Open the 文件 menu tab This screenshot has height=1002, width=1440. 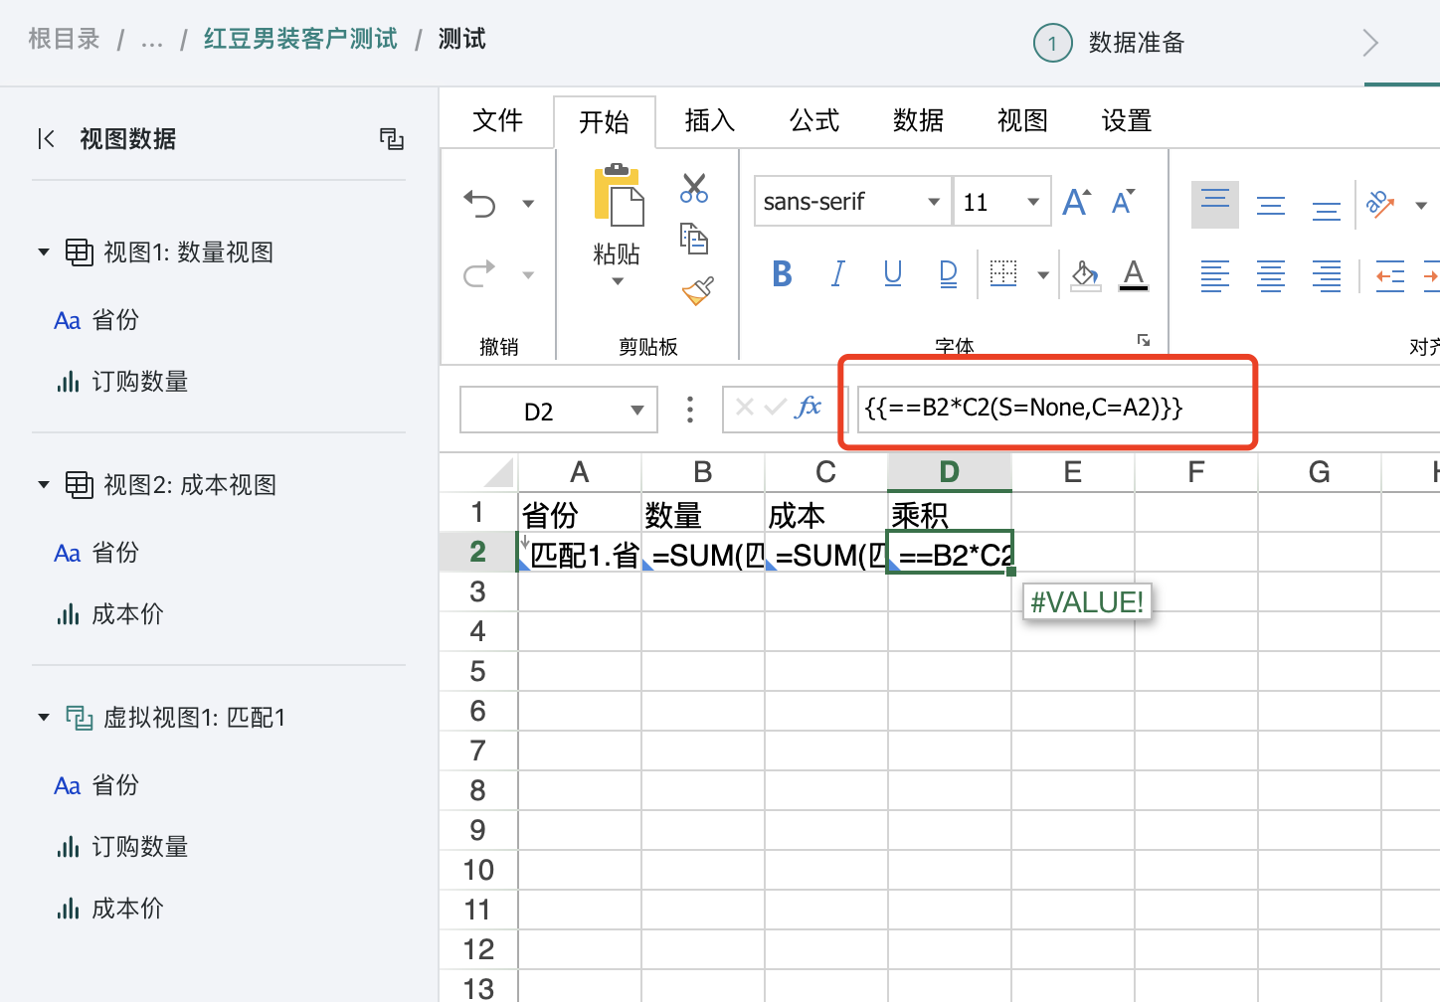point(497,120)
